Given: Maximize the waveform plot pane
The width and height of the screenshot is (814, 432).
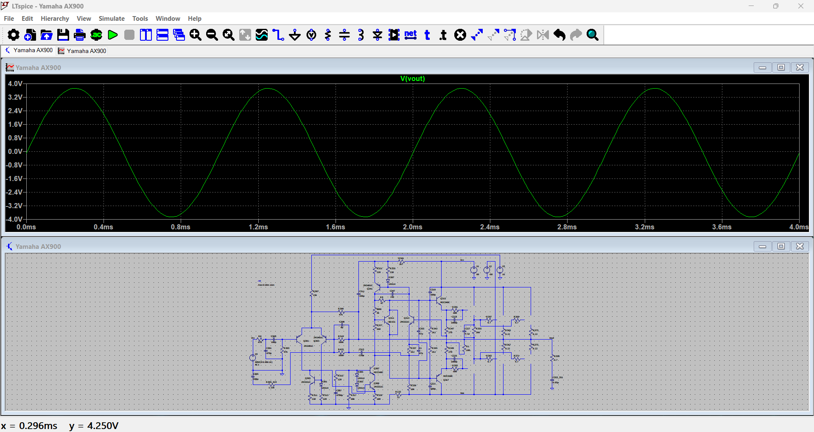Looking at the screenshot, I should click(x=781, y=67).
